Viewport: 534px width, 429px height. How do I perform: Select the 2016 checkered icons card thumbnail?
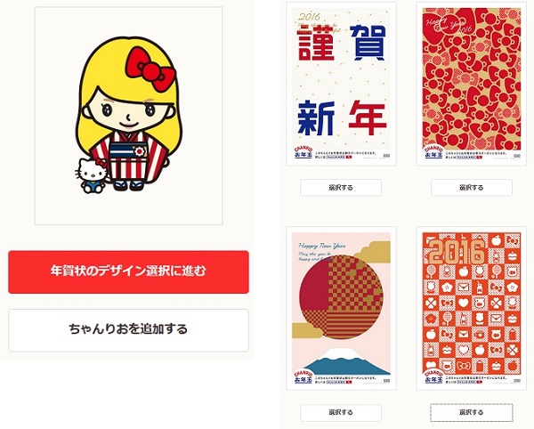tap(472, 308)
